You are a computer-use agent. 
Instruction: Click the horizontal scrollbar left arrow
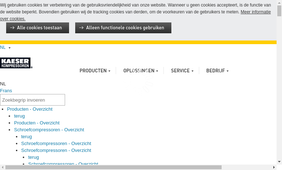[x=3, y=167]
